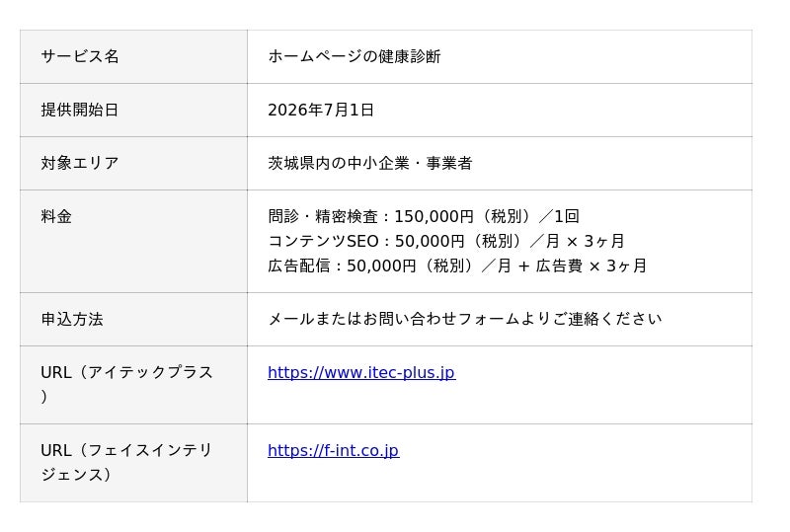Screen dimensions: 790x532
Task: Click the 提供開始日 row label
Action: coord(80,110)
